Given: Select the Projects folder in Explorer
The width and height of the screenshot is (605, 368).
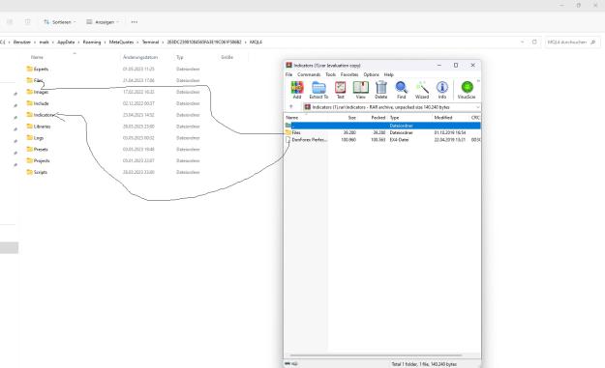Looking at the screenshot, I should coord(38,161).
